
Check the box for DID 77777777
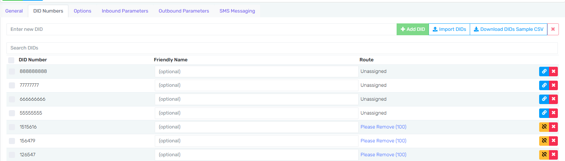click(x=12, y=85)
